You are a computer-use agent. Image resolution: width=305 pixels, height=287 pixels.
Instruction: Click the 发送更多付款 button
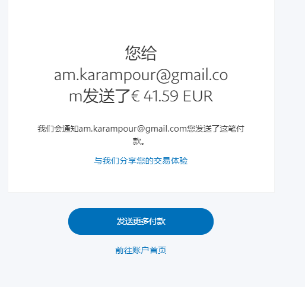141,221
